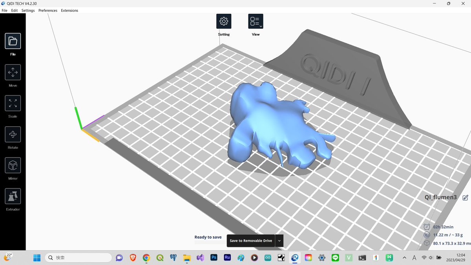Click the 11.22 m / ~ 33 g text

pyautogui.click(x=448, y=235)
